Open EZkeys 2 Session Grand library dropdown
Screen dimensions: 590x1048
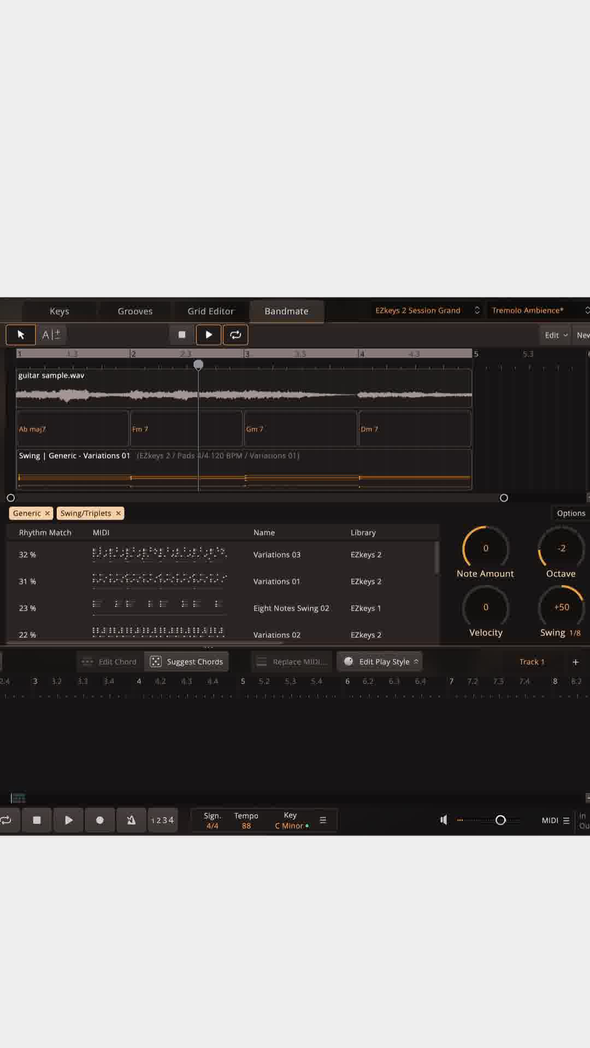(427, 310)
